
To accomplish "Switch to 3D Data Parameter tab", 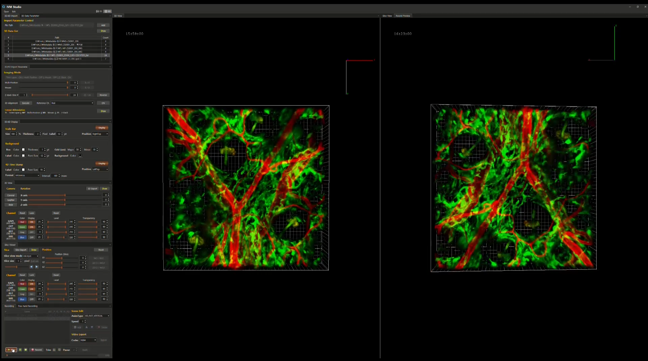I will pyautogui.click(x=30, y=16).
